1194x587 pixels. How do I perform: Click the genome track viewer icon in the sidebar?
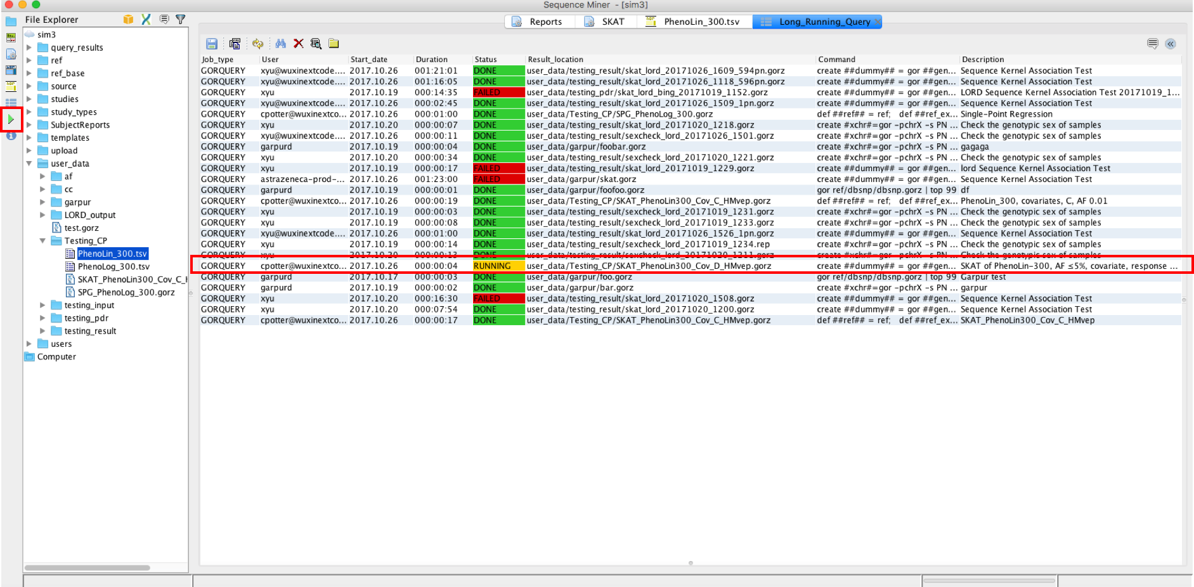[11, 37]
